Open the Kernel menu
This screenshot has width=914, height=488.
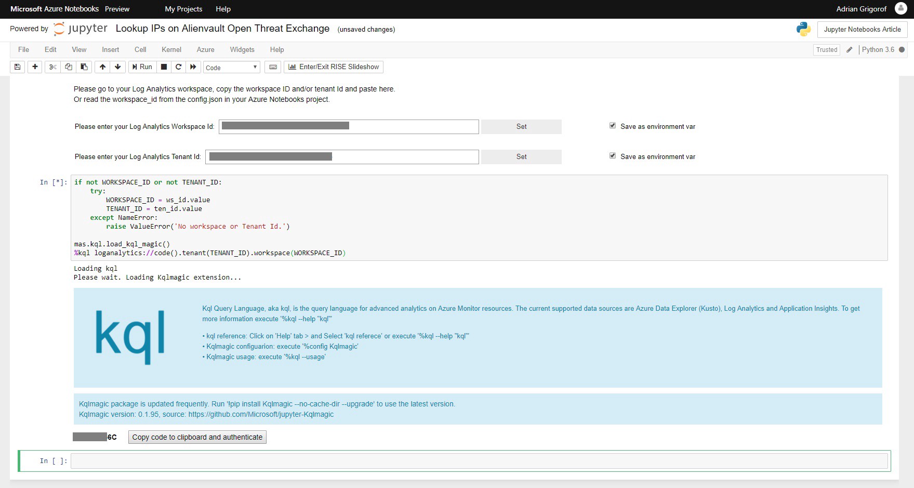point(171,50)
